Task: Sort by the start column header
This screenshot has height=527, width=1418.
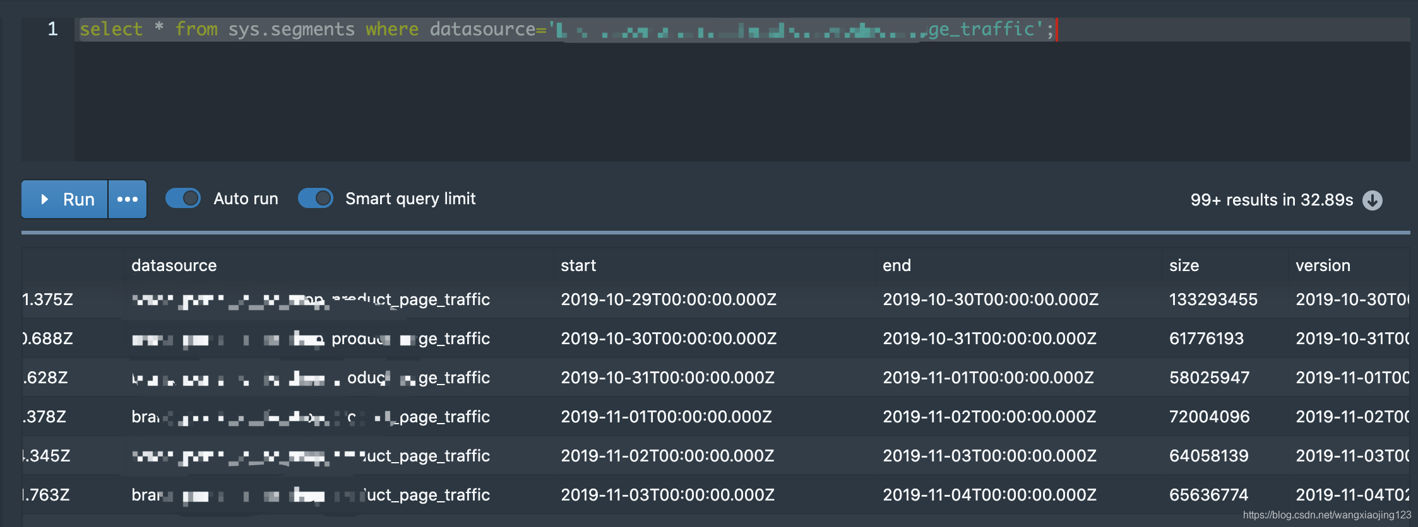Action: point(578,265)
